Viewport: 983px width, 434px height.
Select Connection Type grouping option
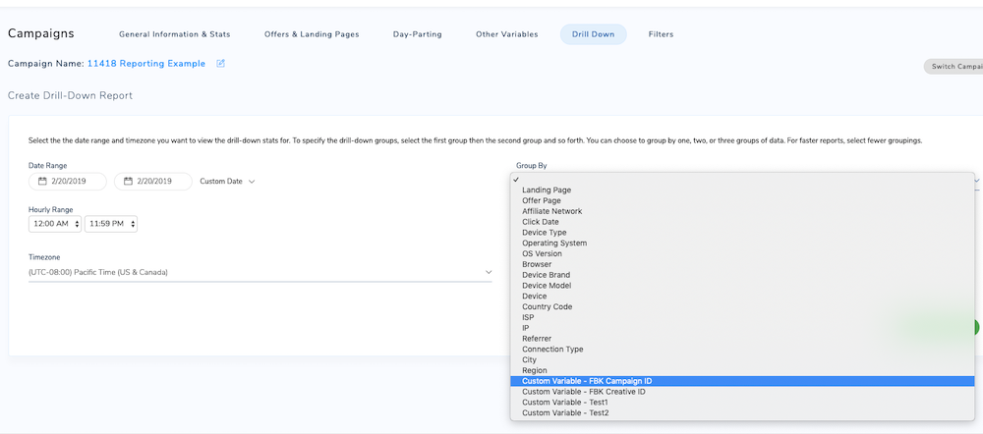(x=742, y=349)
